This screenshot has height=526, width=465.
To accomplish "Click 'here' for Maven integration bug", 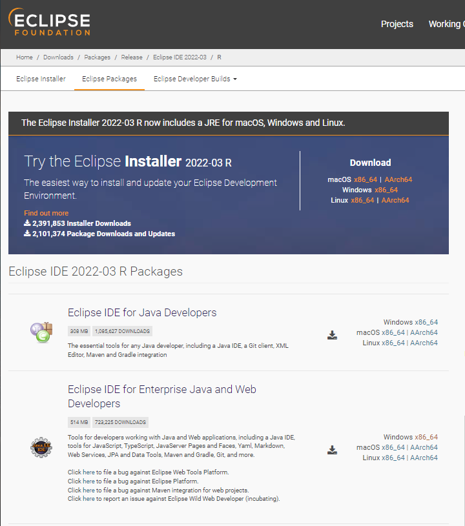I will (x=88, y=491).
